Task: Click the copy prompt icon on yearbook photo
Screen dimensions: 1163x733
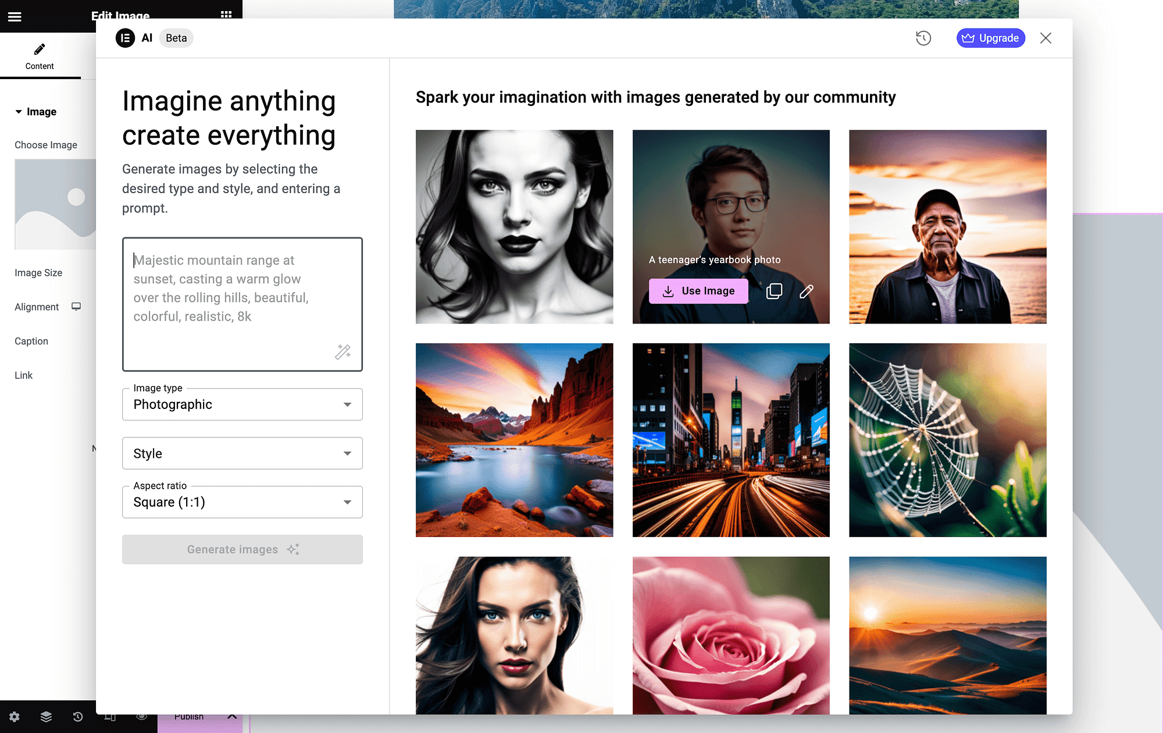Action: tap(773, 290)
